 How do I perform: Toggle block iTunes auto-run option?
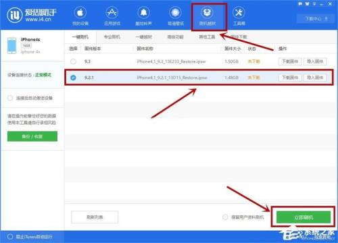tap(10, 237)
